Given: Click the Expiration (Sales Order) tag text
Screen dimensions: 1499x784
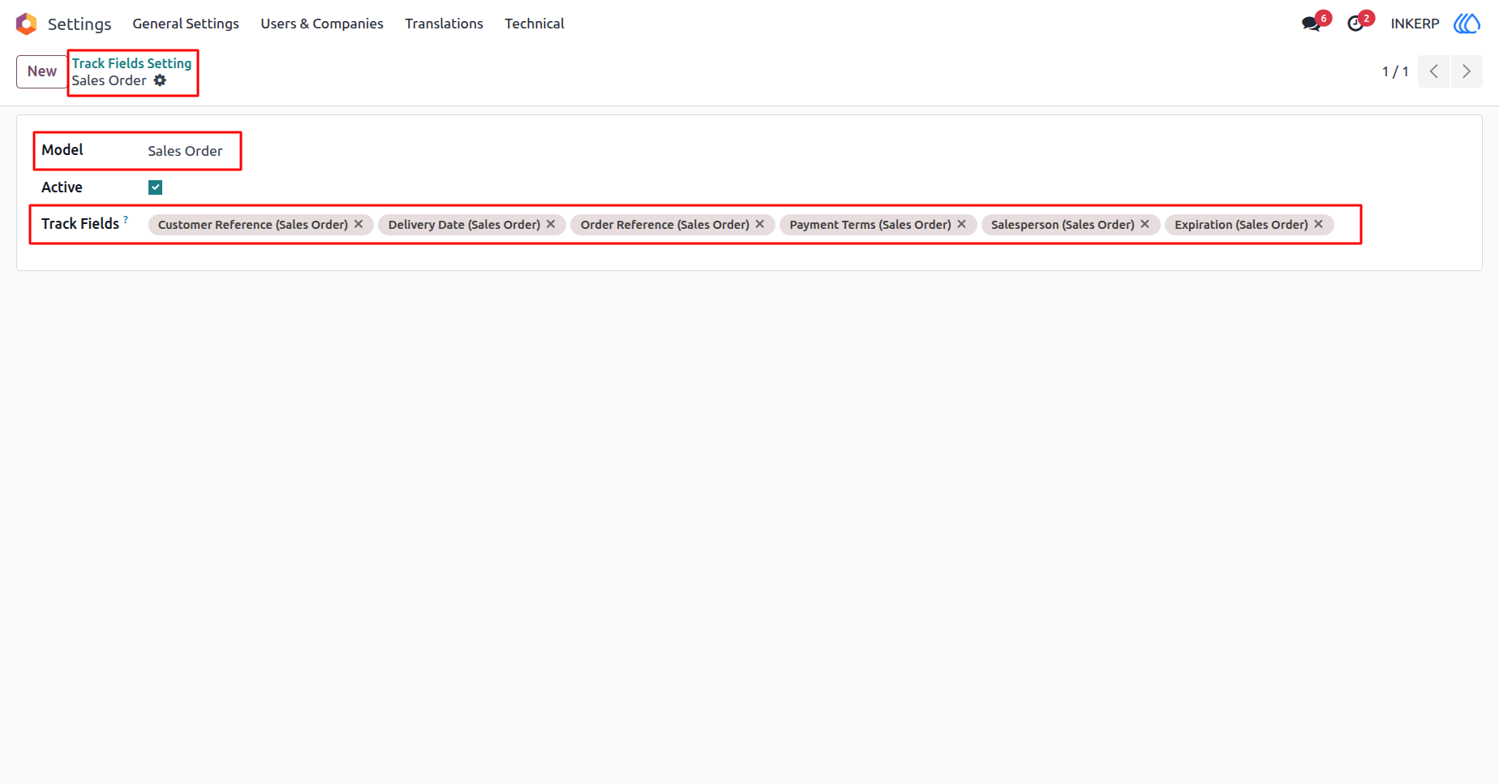Looking at the screenshot, I should [x=1241, y=225].
